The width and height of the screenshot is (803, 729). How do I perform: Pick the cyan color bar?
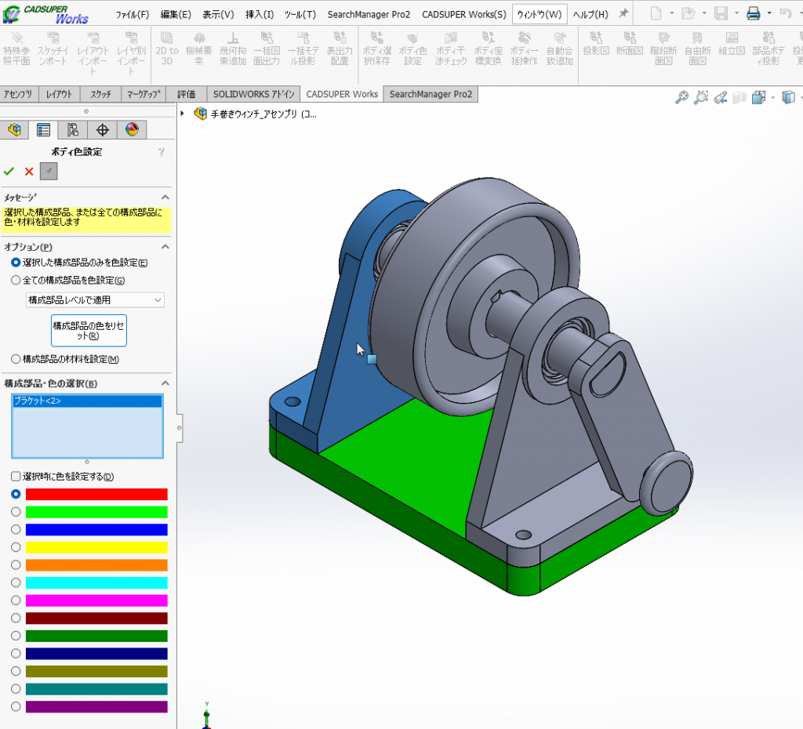point(96,582)
